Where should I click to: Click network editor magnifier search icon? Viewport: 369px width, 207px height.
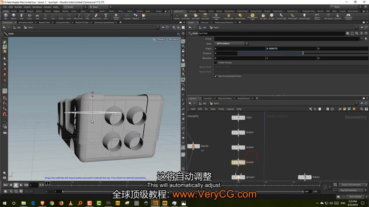click(x=362, y=109)
